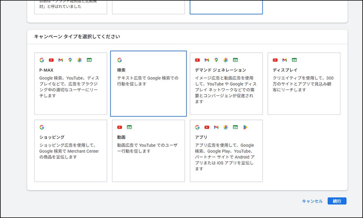Click the description イメージ広告と動画広告を使用して
Viewport: 363px width, 218px height.
coord(226,90)
